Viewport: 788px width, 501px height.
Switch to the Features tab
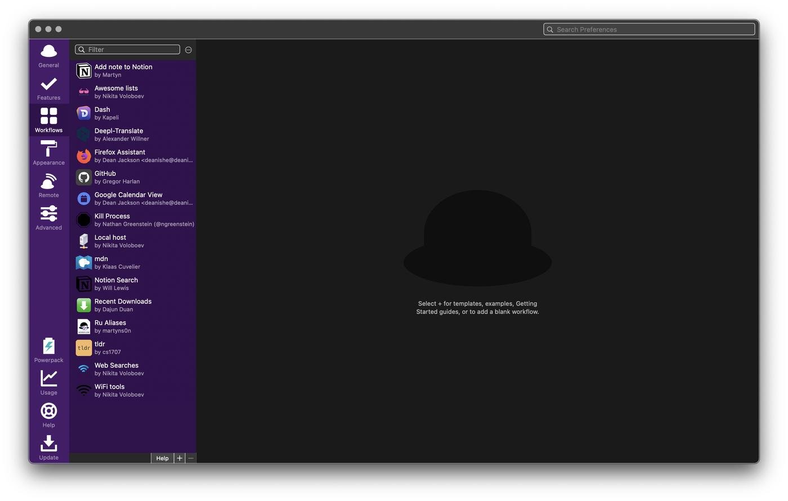(x=48, y=88)
